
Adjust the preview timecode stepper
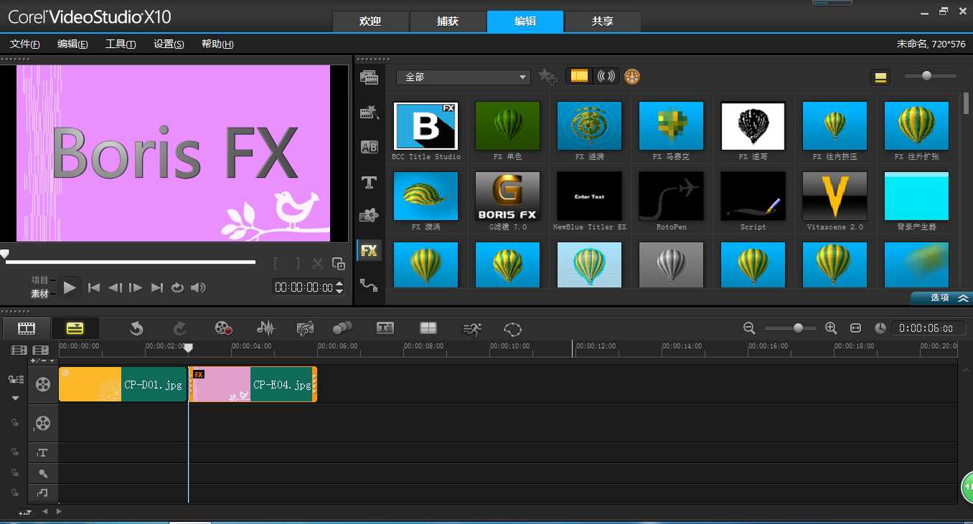340,287
